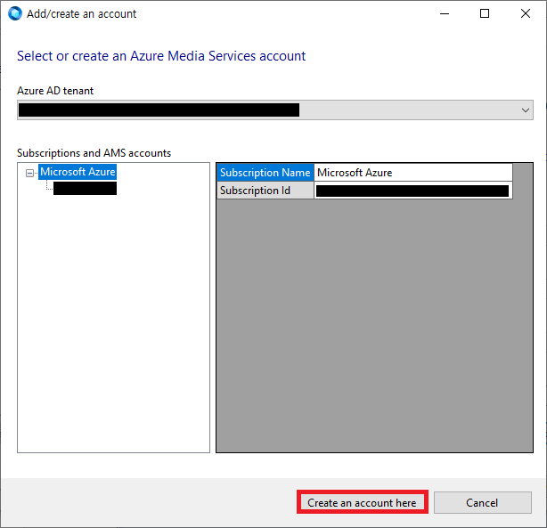
Task: Maximize the Add/create an account window
Action: [x=485, y=13]
